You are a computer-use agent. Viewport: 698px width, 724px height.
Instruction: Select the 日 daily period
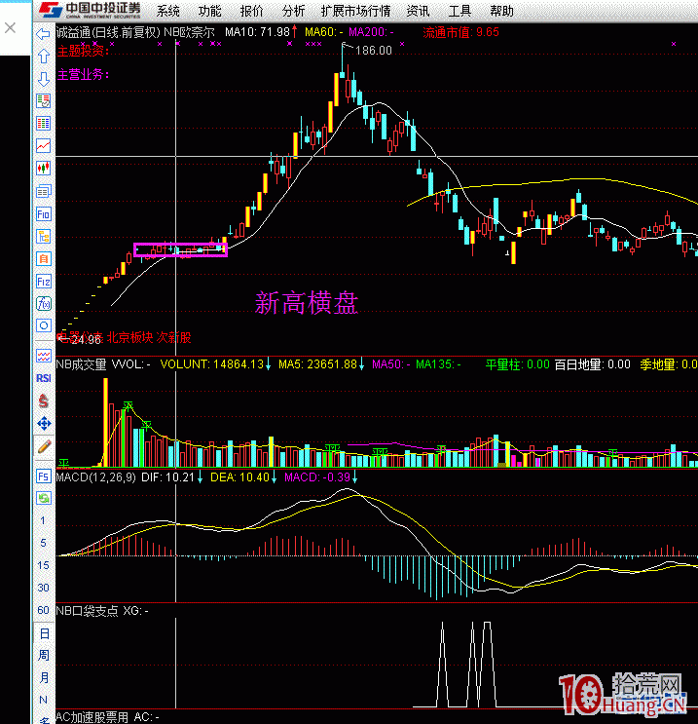[44, 633]
